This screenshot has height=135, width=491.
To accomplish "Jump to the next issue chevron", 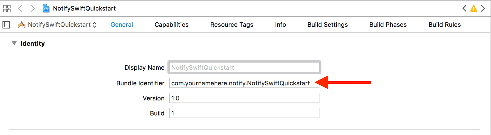I will pyautogui.click(x=483, y=9).
